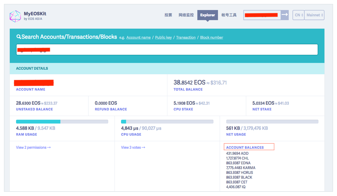337x196 pixels.
Task: Open the Block number example link
Action: coord(211,37)
